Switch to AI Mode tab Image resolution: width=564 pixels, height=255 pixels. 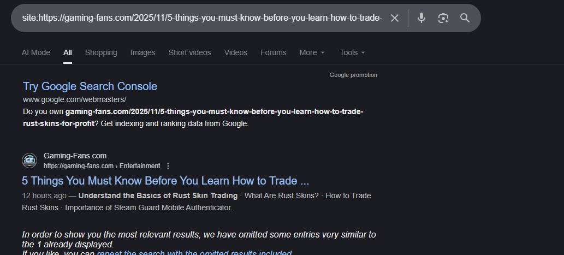point(36,52)
